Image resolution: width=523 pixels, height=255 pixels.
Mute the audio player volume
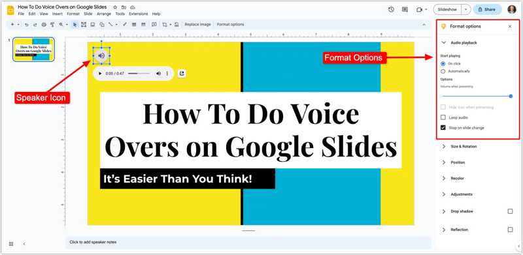[x=158, y=73]
